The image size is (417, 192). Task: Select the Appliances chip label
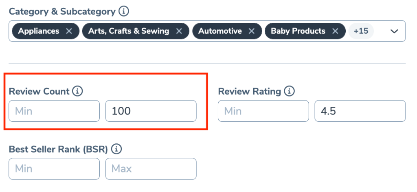tap(39, 31)
